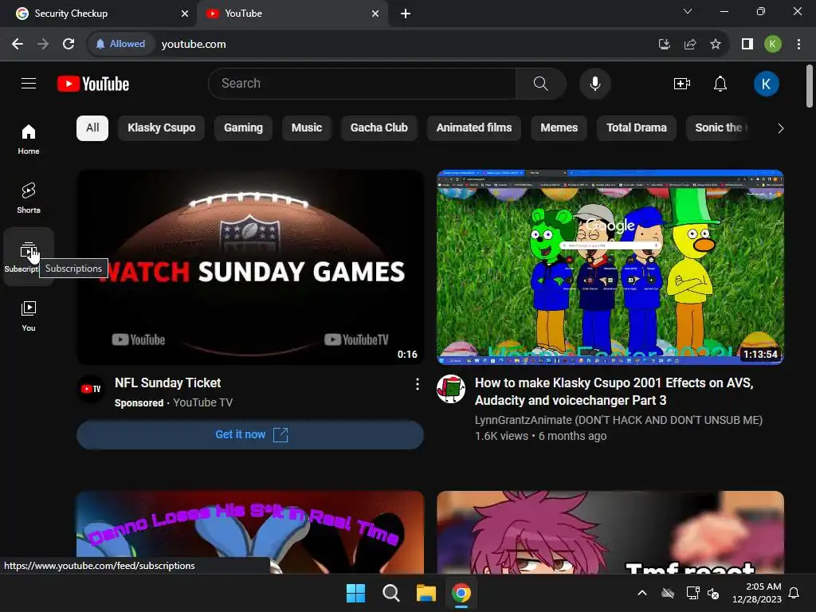Select the Memes chip
The width and height of the screenshot is (816, 612).
tap(559, 128)
